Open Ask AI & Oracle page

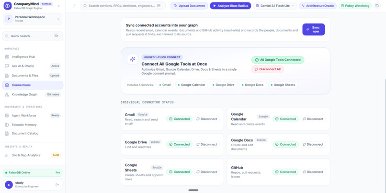pyautogui.click(x=33, y=66)
